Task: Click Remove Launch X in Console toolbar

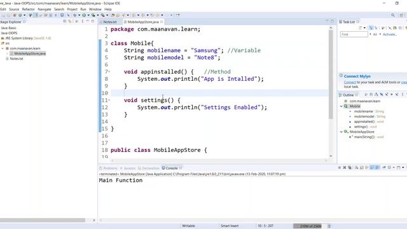Action: (x=345, y=168)
